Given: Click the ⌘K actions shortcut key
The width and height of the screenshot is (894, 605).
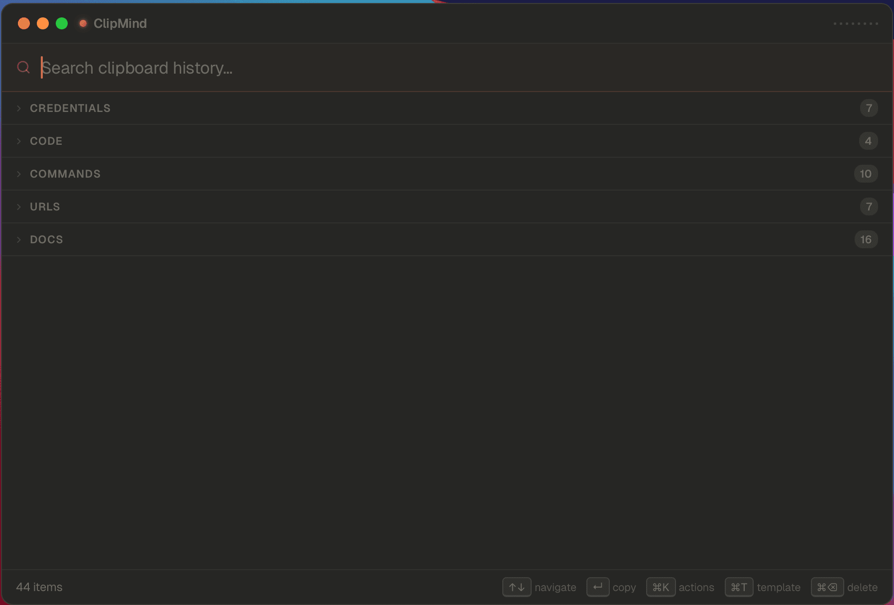Looking at the screenshot, I should (x=661, y=587).
